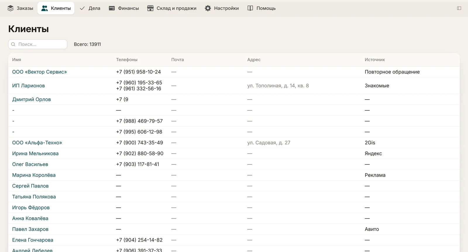
Task: Click the Почта column header
Action: (178, 60)
